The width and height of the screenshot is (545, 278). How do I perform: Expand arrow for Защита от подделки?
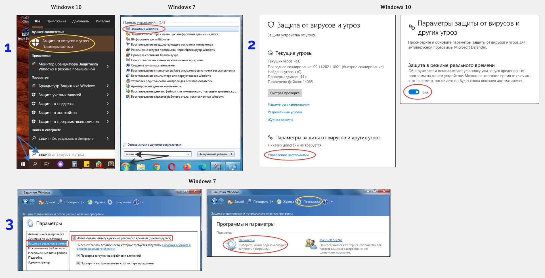108,104
